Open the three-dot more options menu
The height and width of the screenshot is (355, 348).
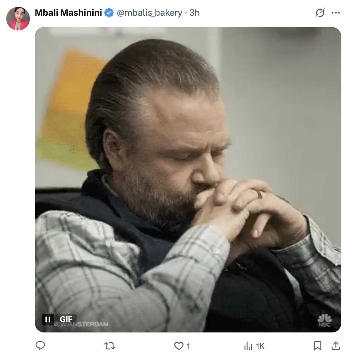click(336, 13)
